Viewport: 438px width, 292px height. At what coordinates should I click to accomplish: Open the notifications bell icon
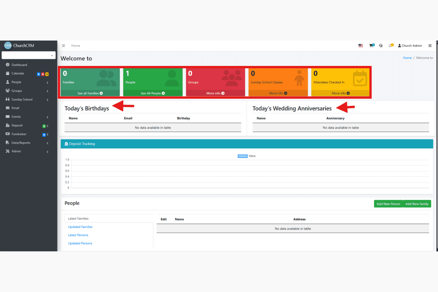click(391, 46)
